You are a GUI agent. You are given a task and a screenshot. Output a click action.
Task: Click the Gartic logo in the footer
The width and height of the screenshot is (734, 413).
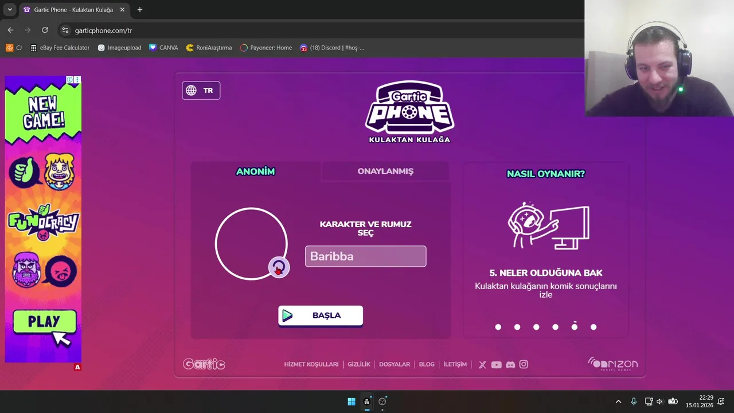pyautogui.click(x=204, y=364)
